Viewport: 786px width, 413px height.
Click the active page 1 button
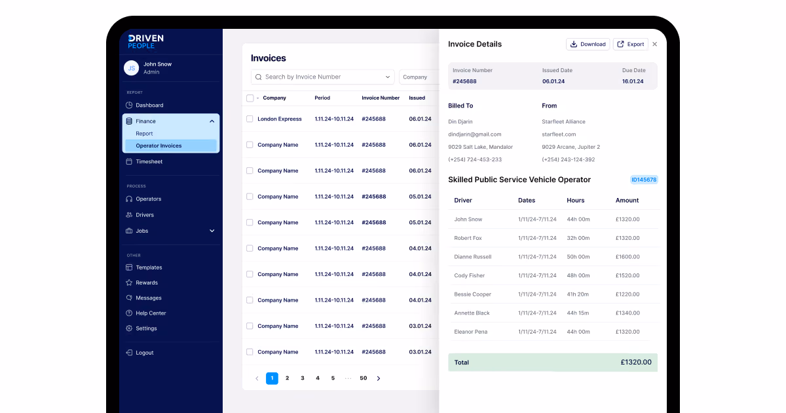pyautogui.click(x=272, y=378)
